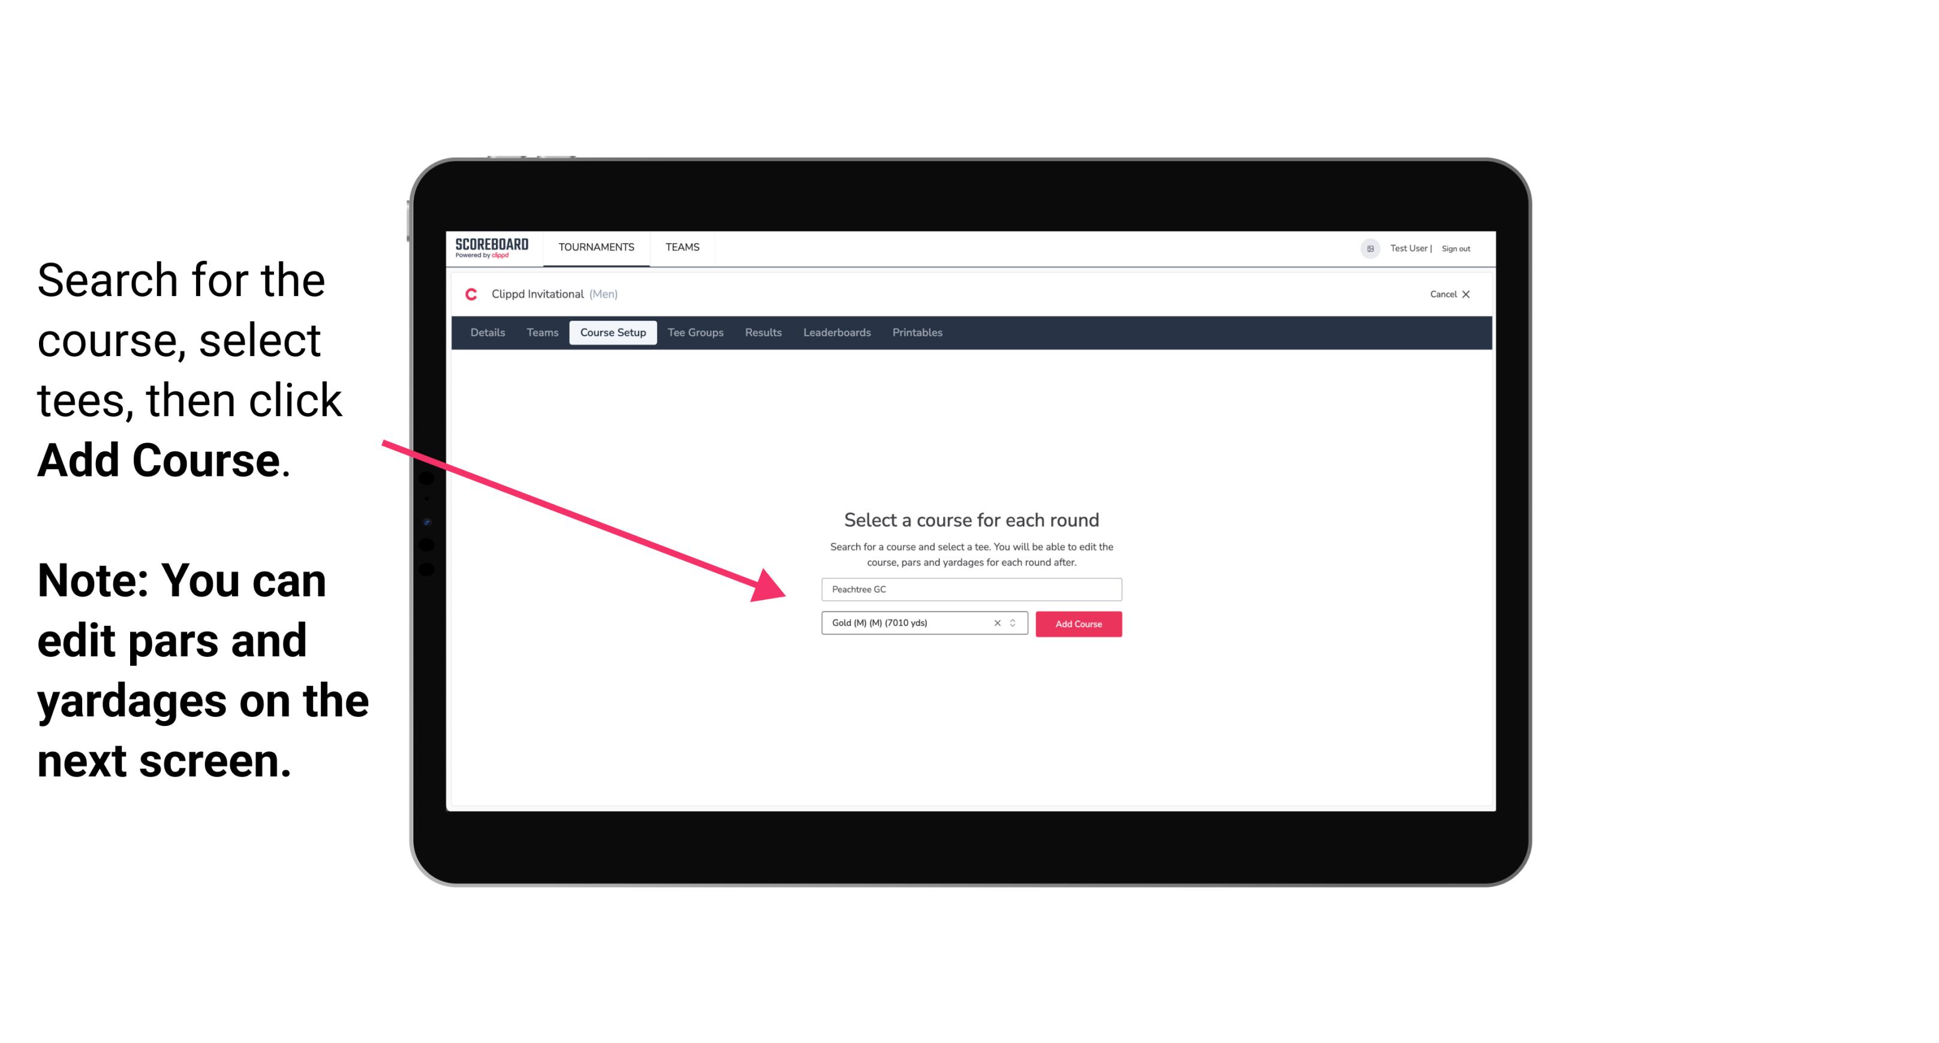Click the clear 'X' icon in tee dropdown

point(994,624)
